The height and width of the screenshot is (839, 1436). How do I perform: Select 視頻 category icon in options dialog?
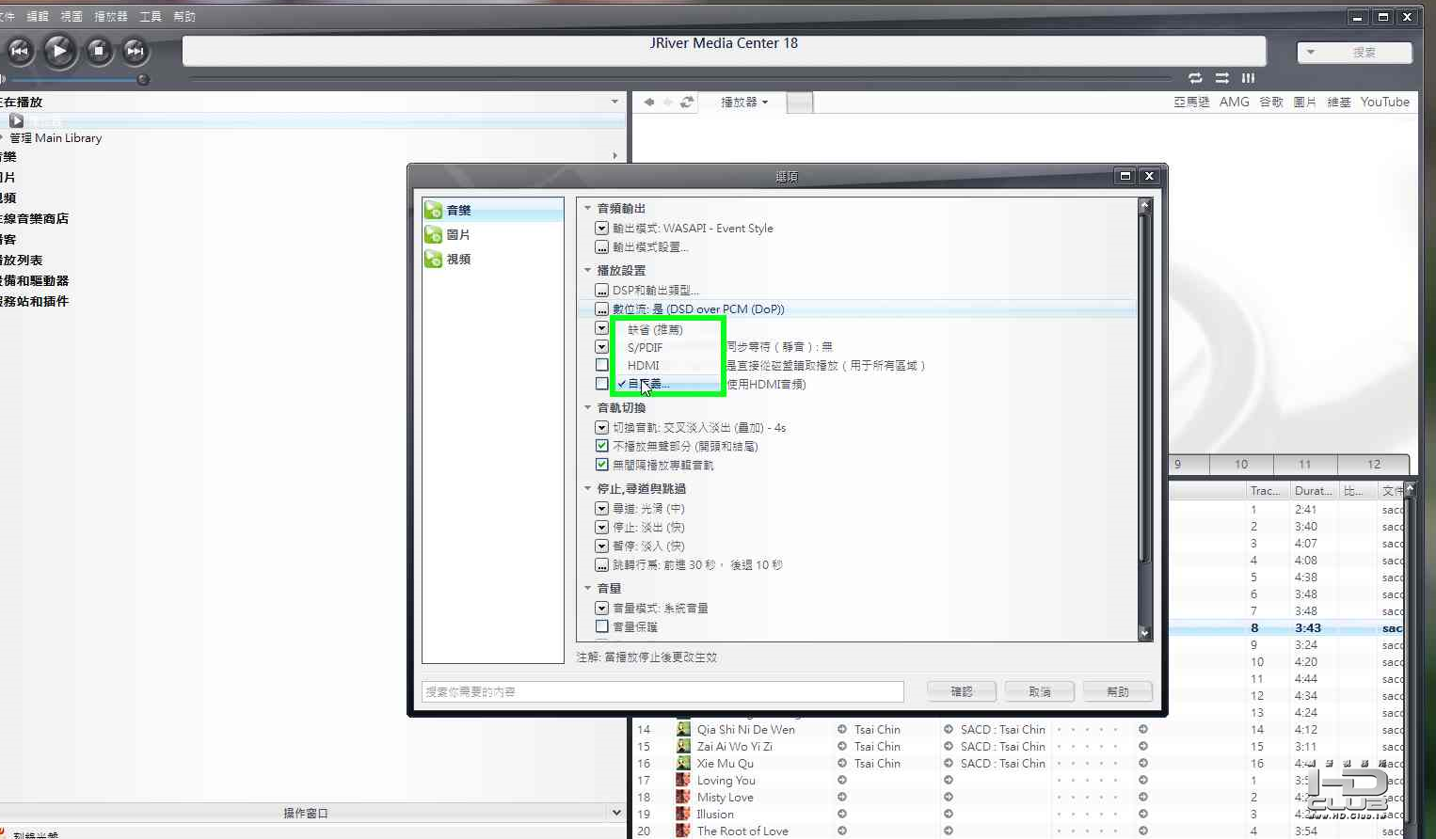pos(434,259)
